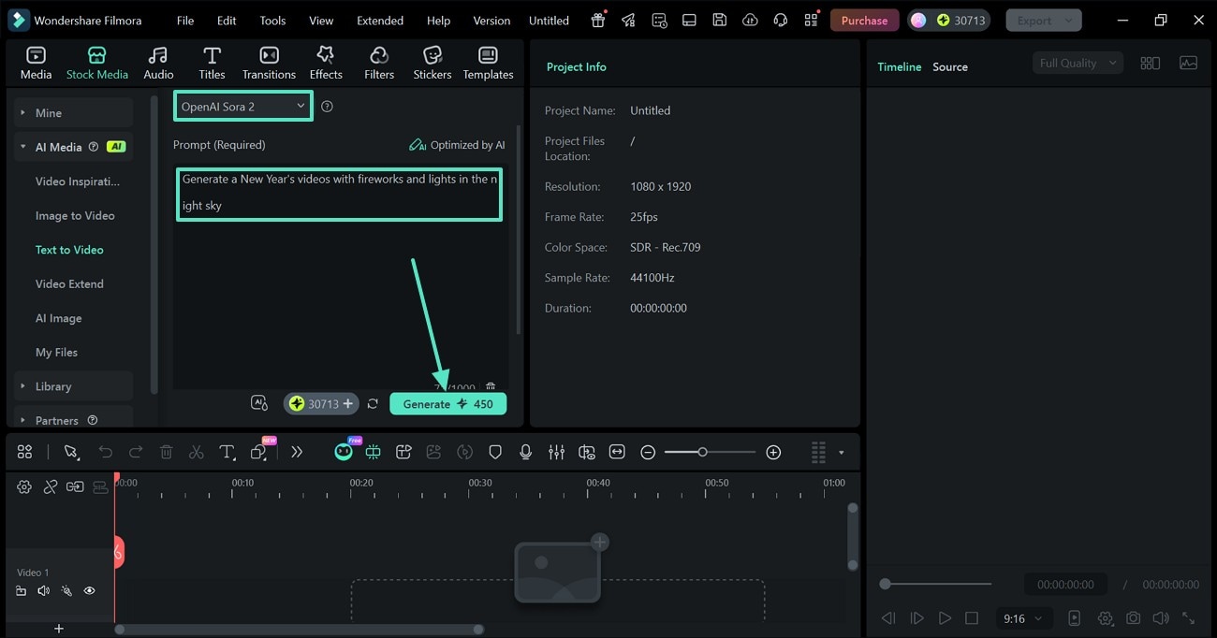The height and width of the screenshot is (638, 1217).
Task: Click in the prompt text field
Action: pos(339,193)
